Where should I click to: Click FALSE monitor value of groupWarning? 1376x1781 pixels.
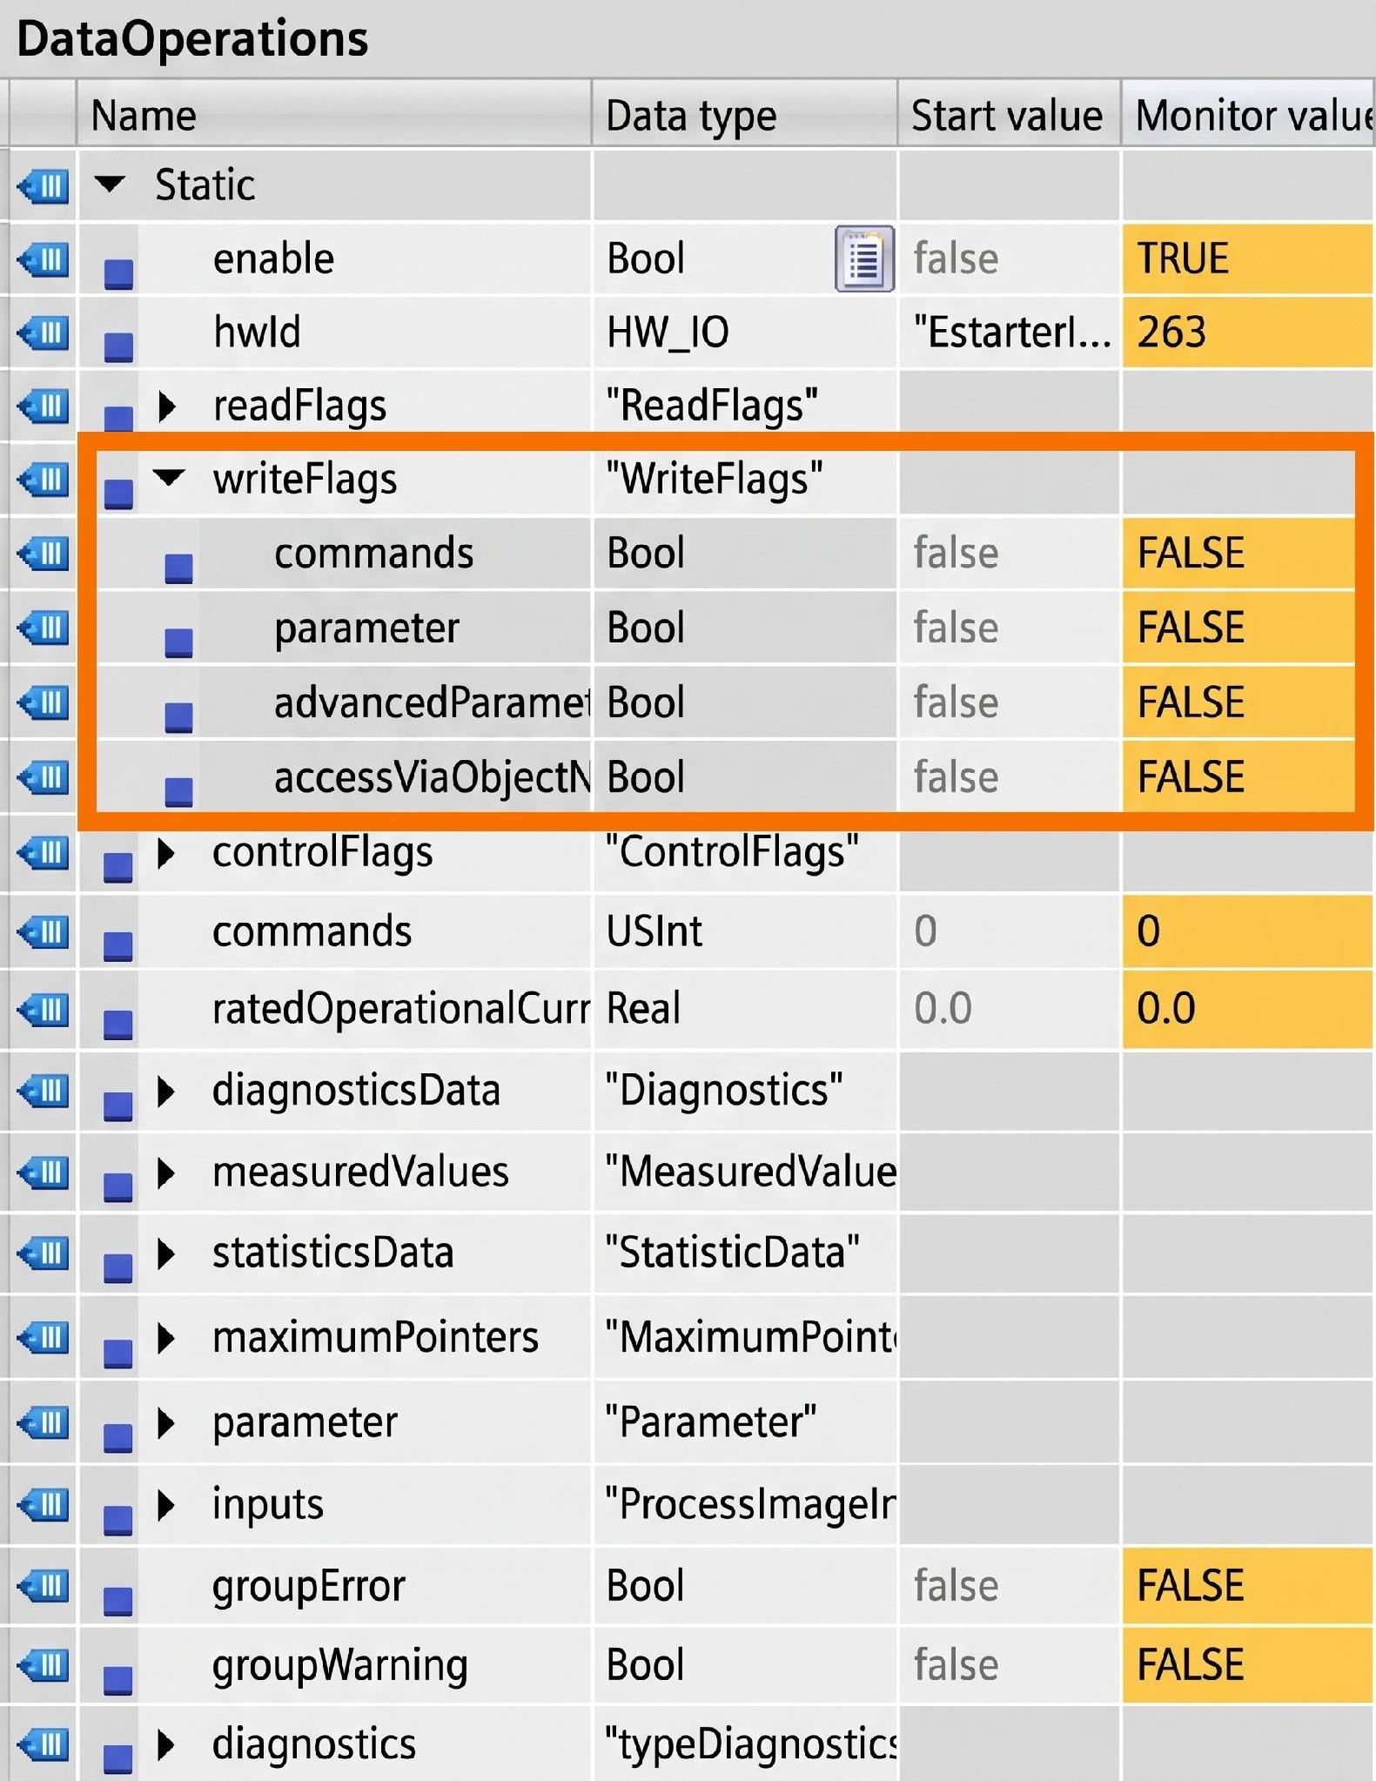click(x=1248, y=1665)
